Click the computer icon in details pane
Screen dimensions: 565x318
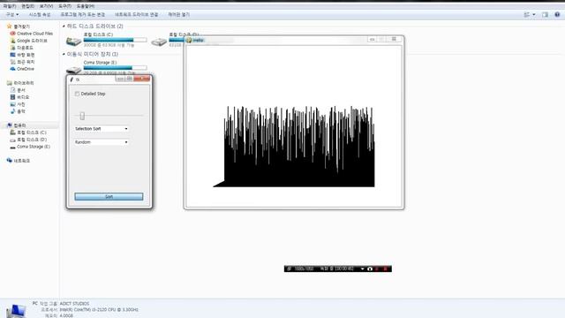pos(16,311)
